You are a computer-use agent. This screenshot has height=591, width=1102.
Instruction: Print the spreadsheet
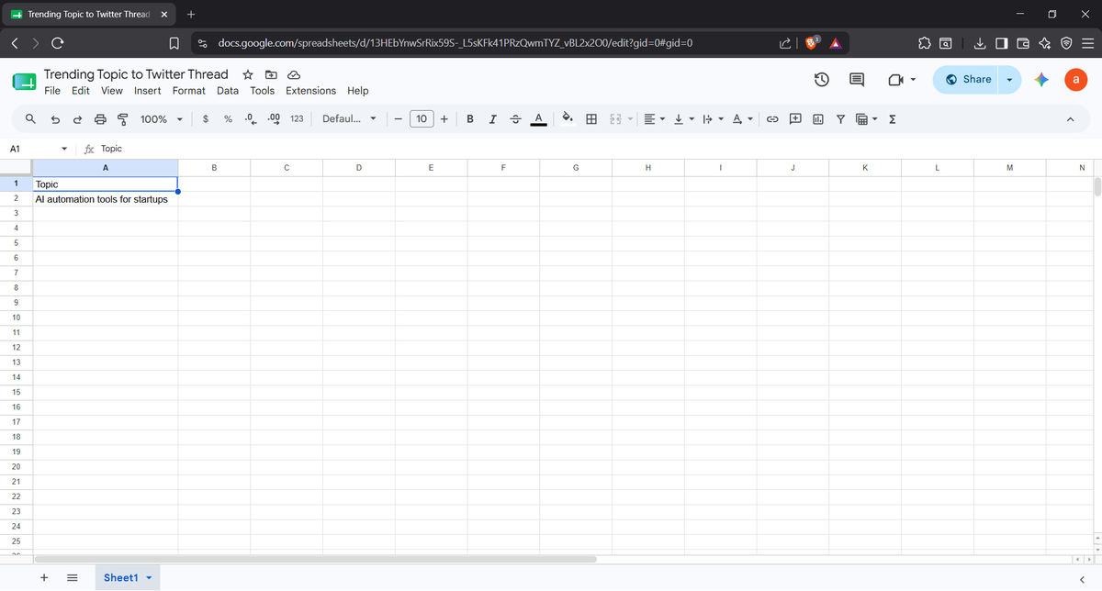point(99,119)
